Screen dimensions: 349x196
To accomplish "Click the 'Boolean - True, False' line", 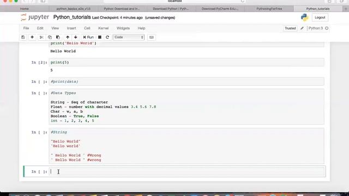I will pos(75,116).
